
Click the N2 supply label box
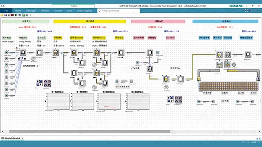(225, 101)
